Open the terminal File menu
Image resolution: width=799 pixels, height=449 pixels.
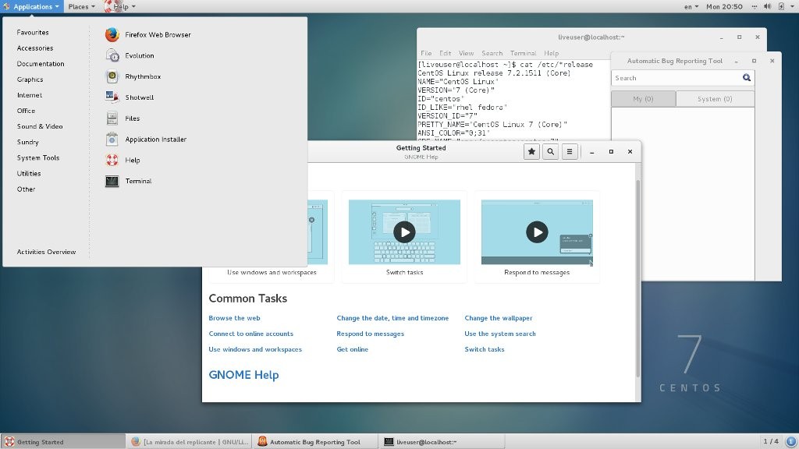[426, 53]
